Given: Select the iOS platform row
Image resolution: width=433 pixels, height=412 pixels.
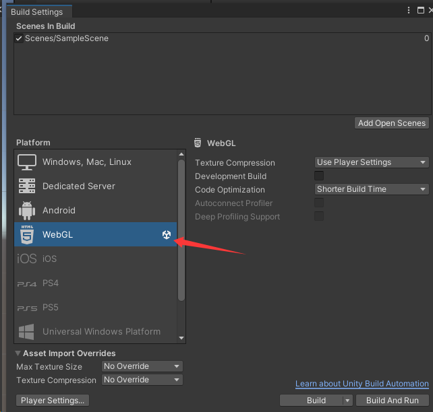Looking at the screenshot, I should 96,259.
